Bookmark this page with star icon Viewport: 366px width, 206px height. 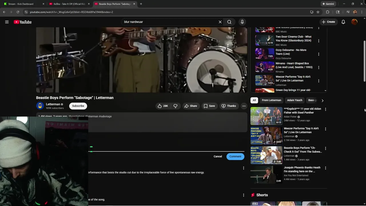pos(318,12)
